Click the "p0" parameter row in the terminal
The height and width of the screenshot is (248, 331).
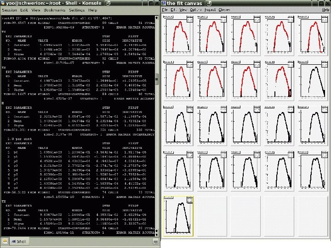[77, 152]
